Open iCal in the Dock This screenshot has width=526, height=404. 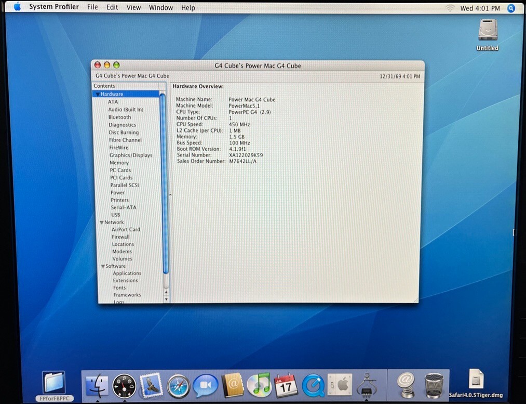tap(286, 385)
